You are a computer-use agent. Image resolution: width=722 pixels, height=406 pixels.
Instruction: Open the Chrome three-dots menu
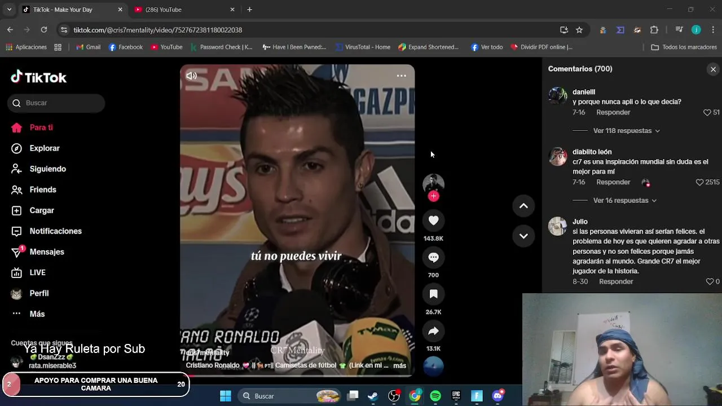pos(713,30)
